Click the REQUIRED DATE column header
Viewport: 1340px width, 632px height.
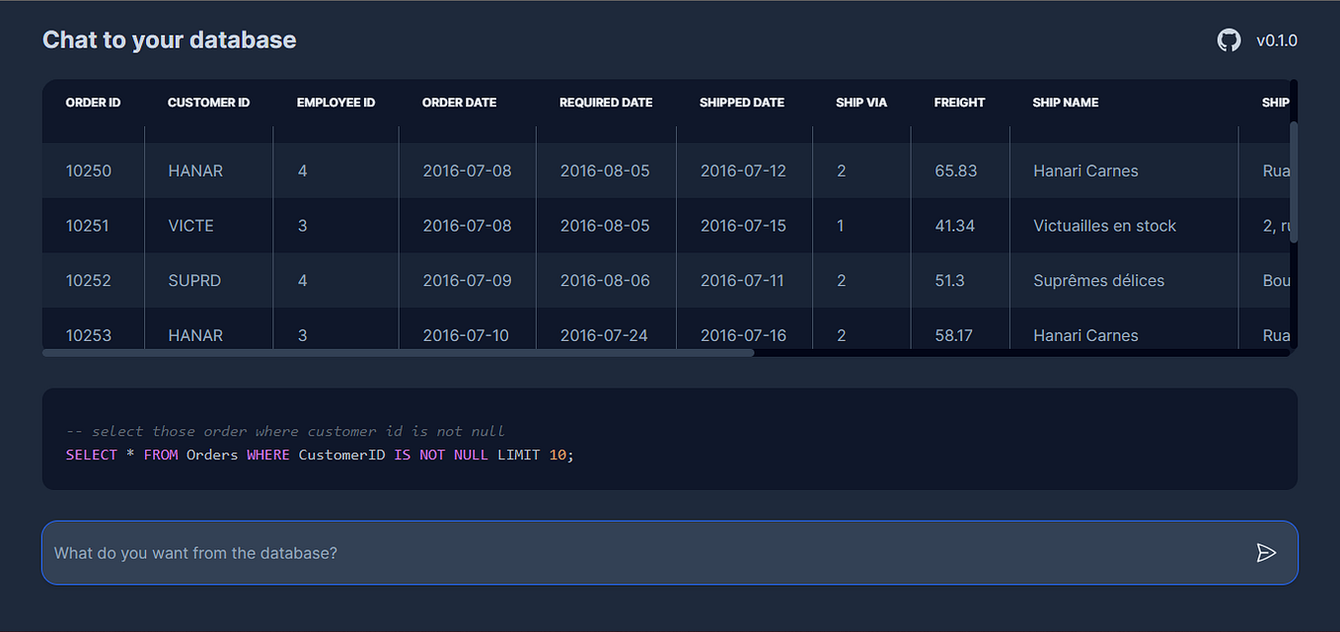(x=605, y=103)
